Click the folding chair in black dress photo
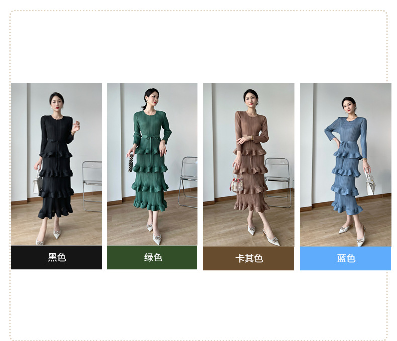Screen dimensions: 397x341 coord(91,186)
